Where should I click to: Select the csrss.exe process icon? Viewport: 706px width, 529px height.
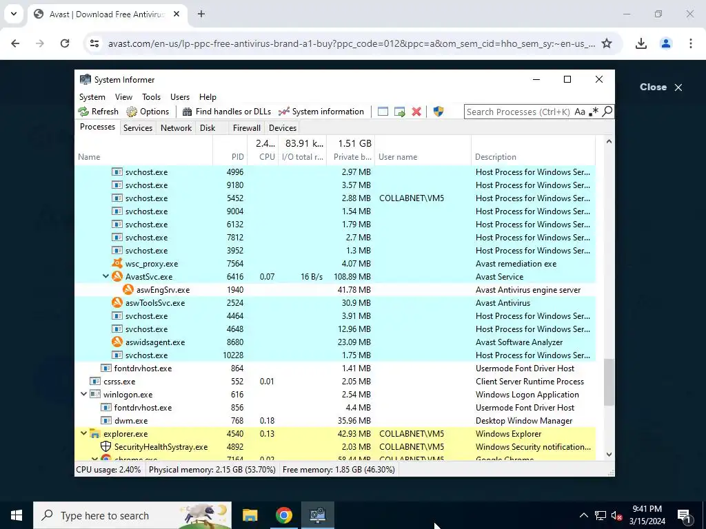point(94,382)
